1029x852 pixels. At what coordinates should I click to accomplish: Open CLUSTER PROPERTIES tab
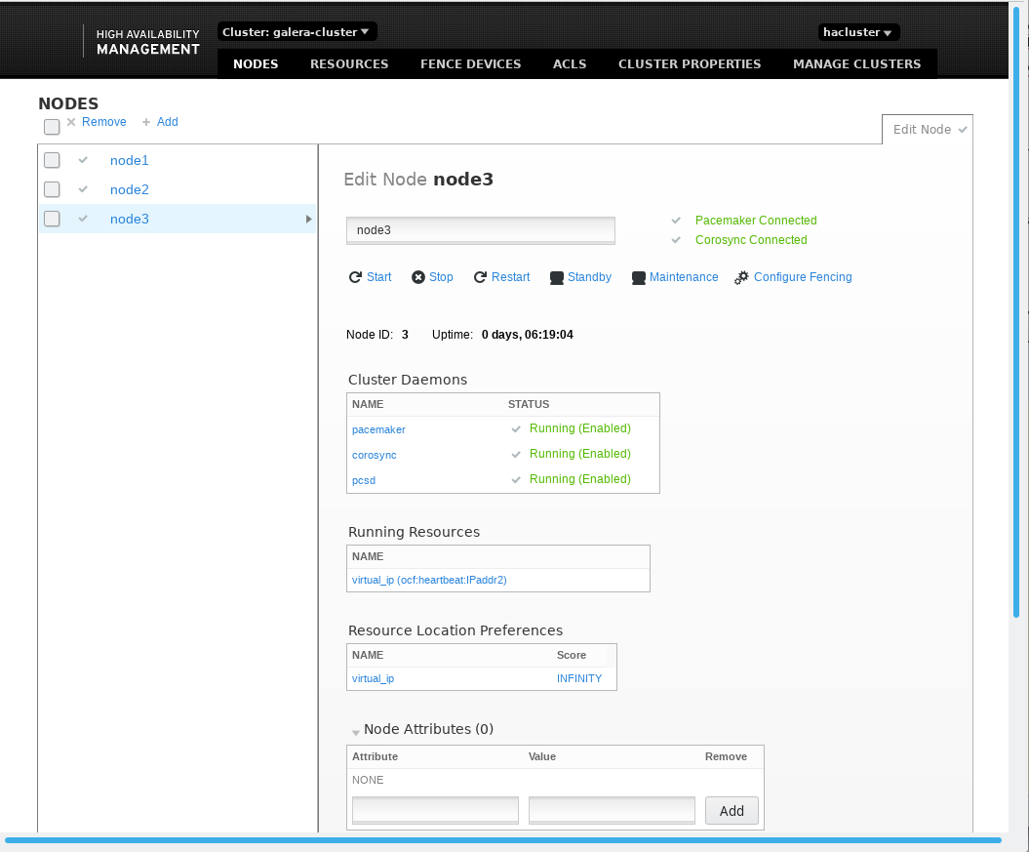[x=690, y=64]
